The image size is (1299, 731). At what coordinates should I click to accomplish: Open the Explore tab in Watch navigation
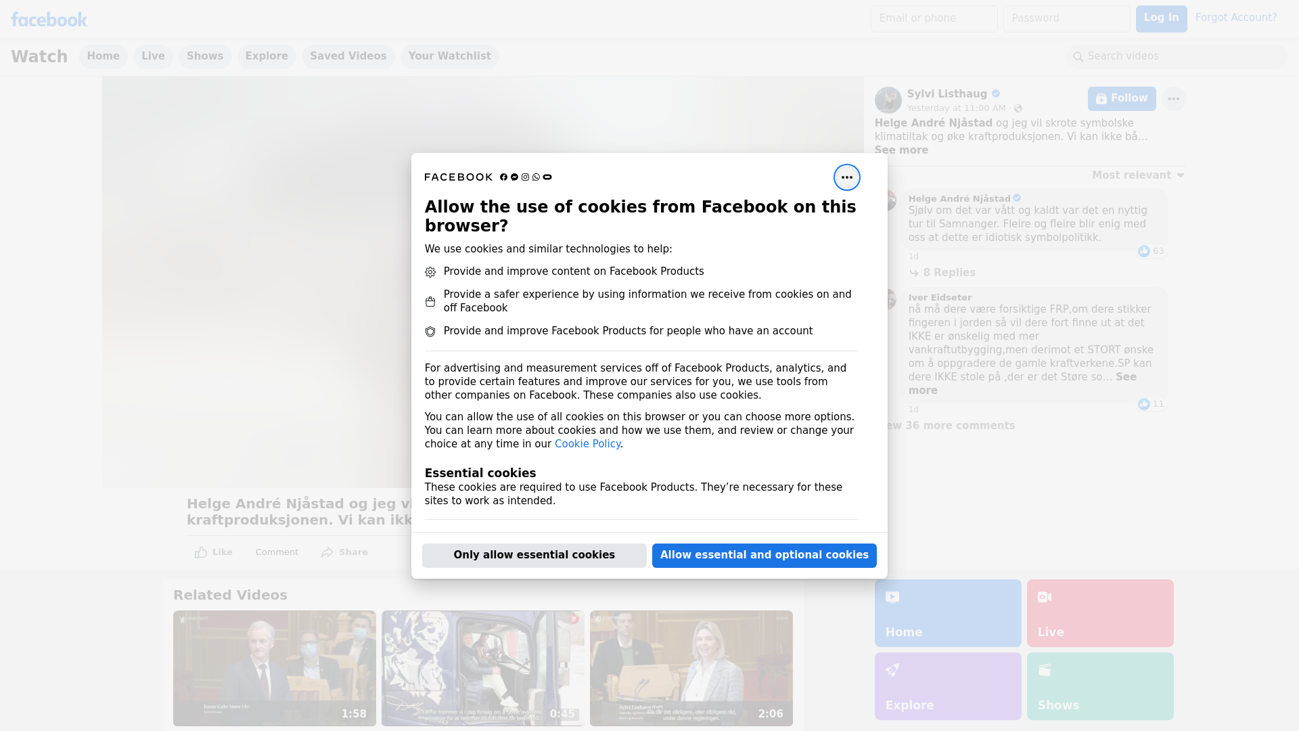click(267, 56)
